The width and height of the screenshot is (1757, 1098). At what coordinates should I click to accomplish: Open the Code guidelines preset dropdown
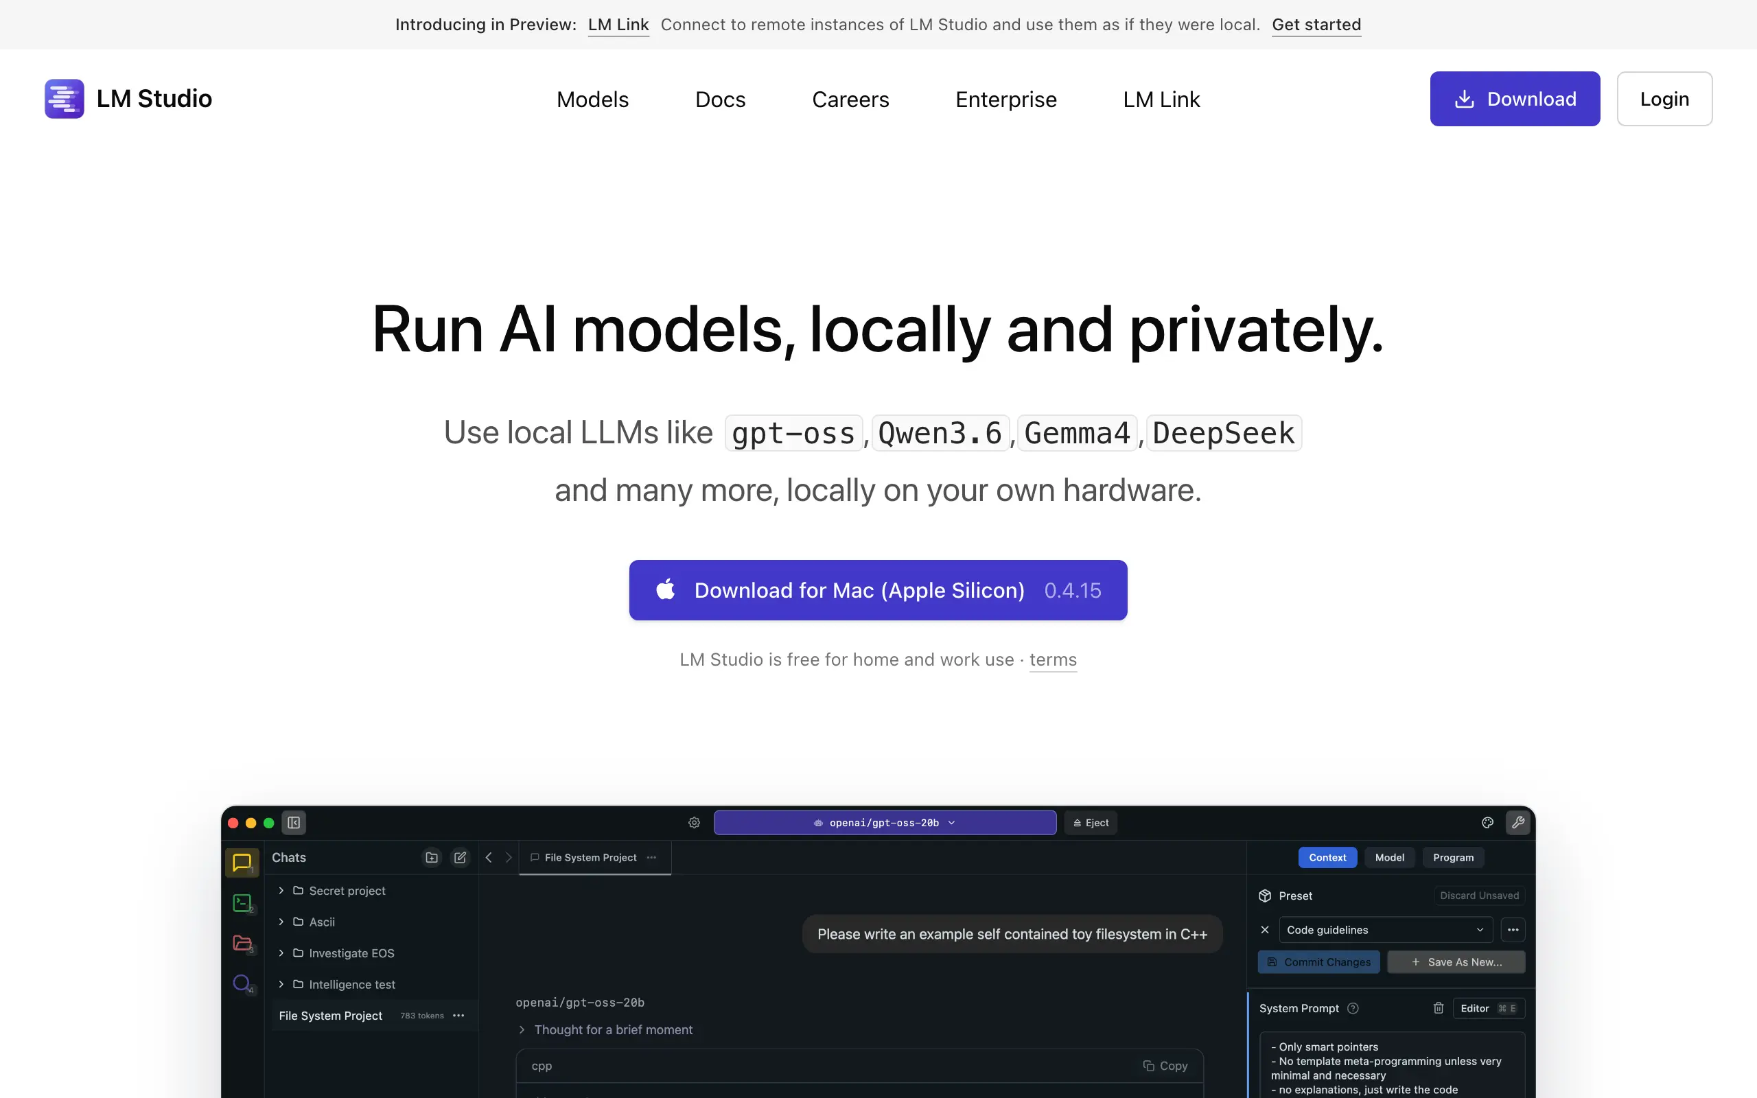click(1385, 929)
